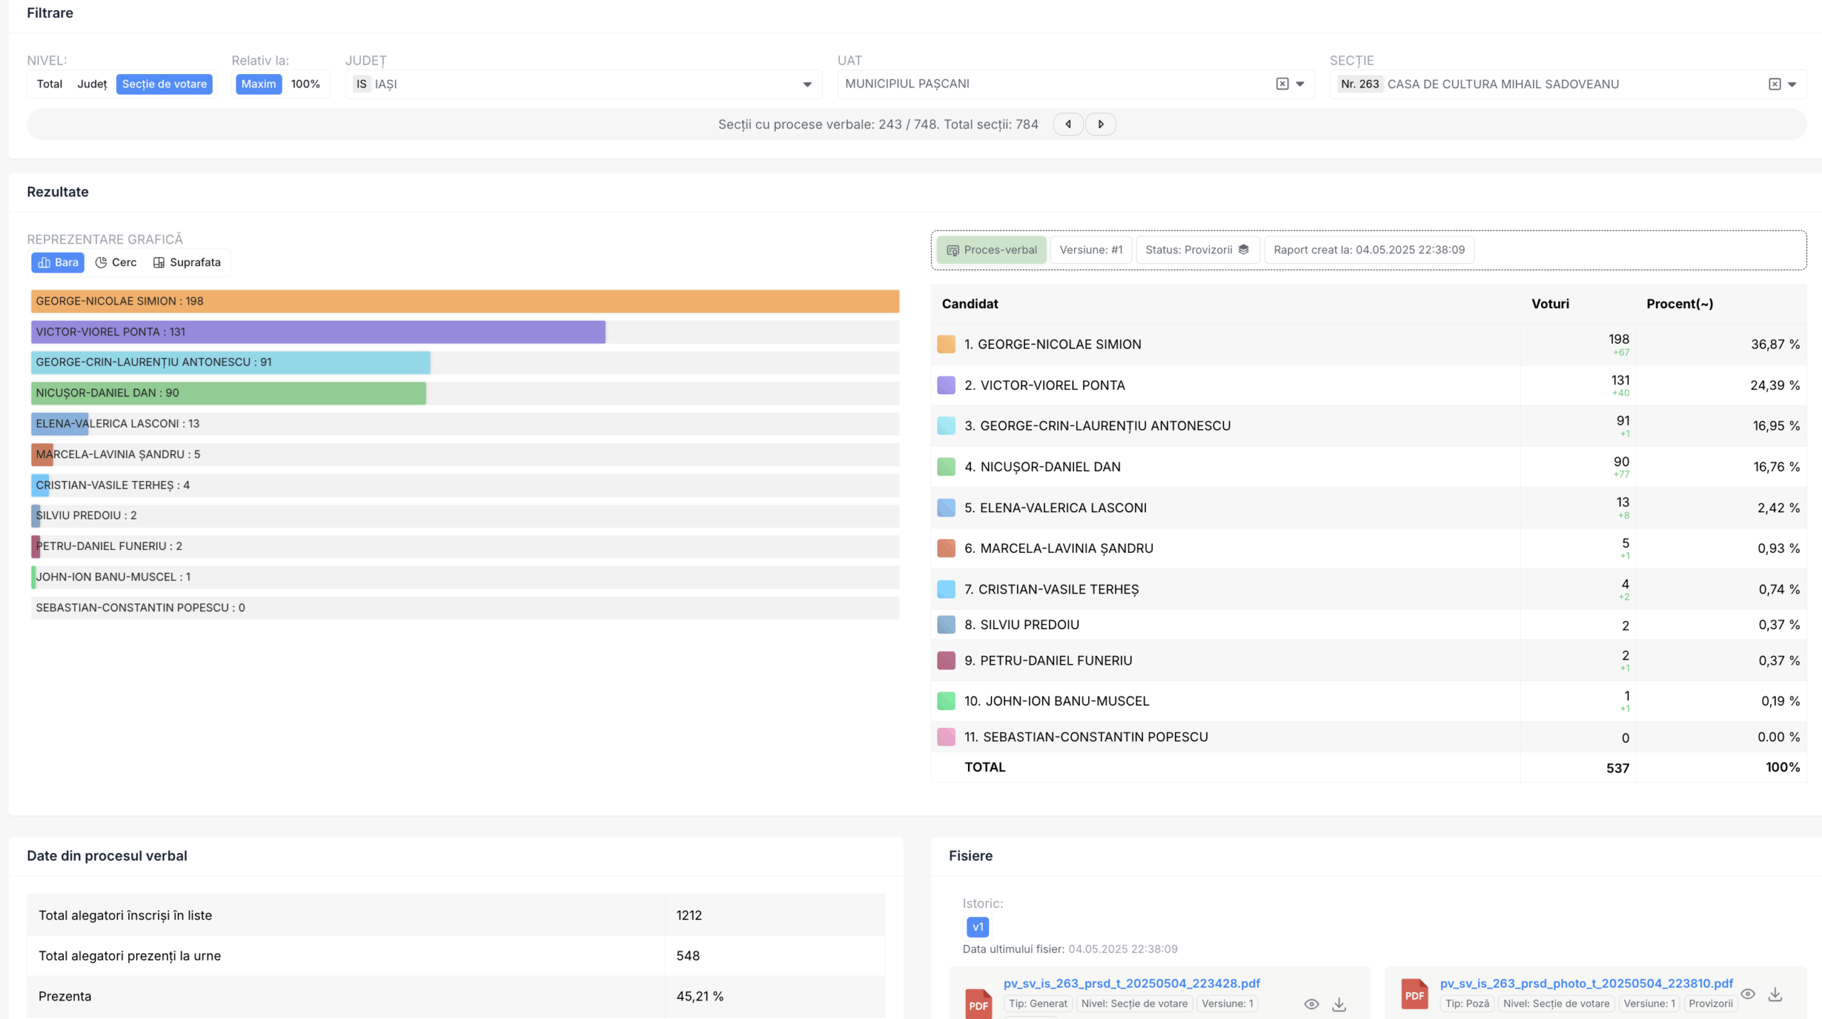Switch relative scale to 100%

(x=305, y=84)
